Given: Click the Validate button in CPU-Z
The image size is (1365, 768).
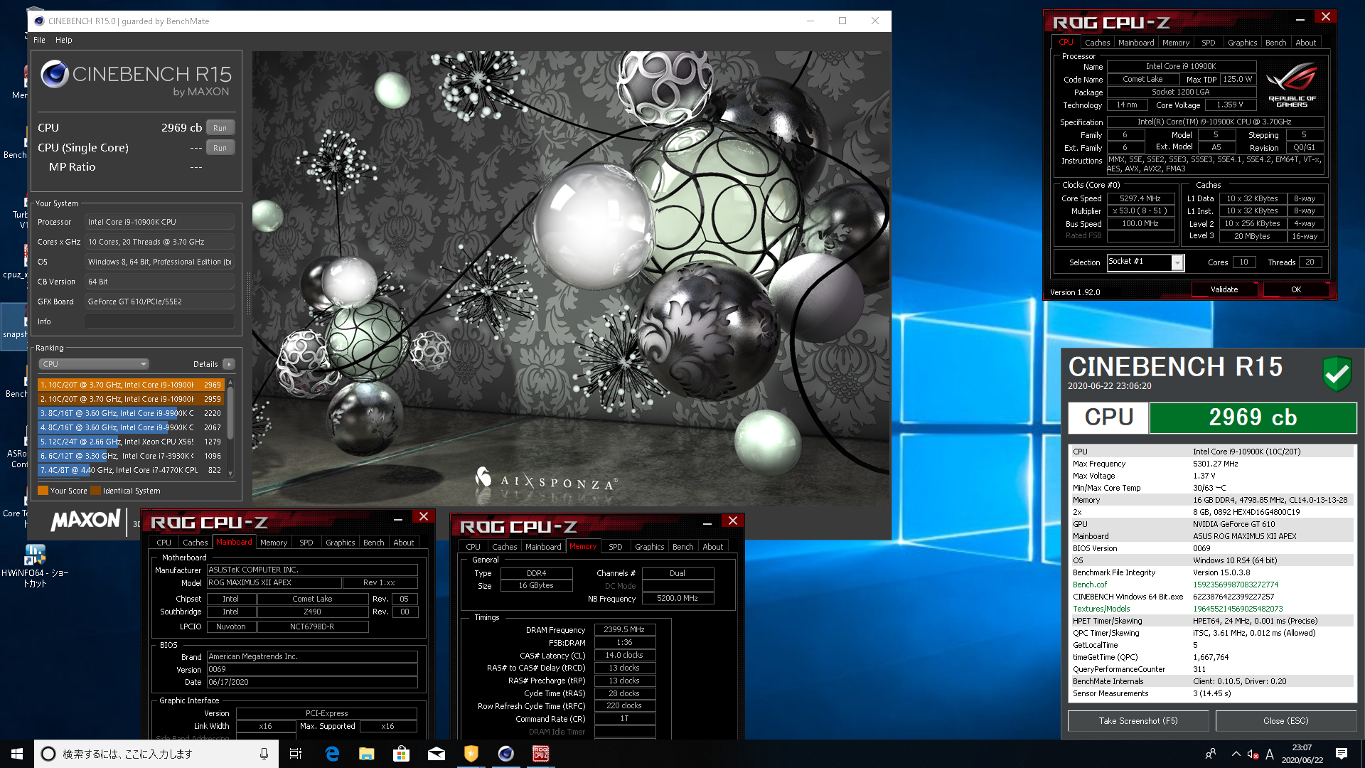Looking at the screenshot, I should coord(1224,289).
